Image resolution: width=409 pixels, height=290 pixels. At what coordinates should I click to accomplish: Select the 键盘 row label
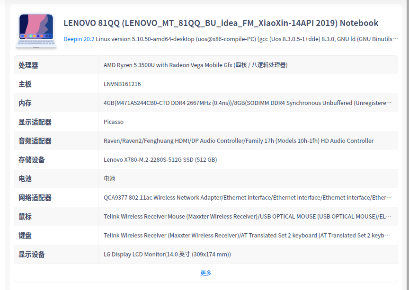[x=25, y=236]
